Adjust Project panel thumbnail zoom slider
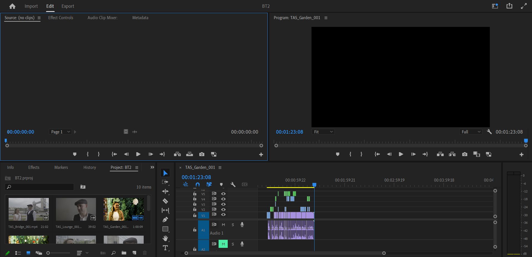The width and height of the screenshot is (532, 257). pyautogui.click(x=59, y=253)
